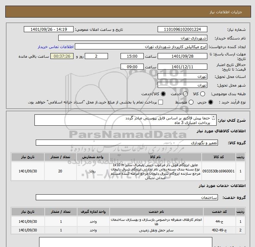Use the description box scroll arrows
255x247 pixels.
(x=214, y=118)
